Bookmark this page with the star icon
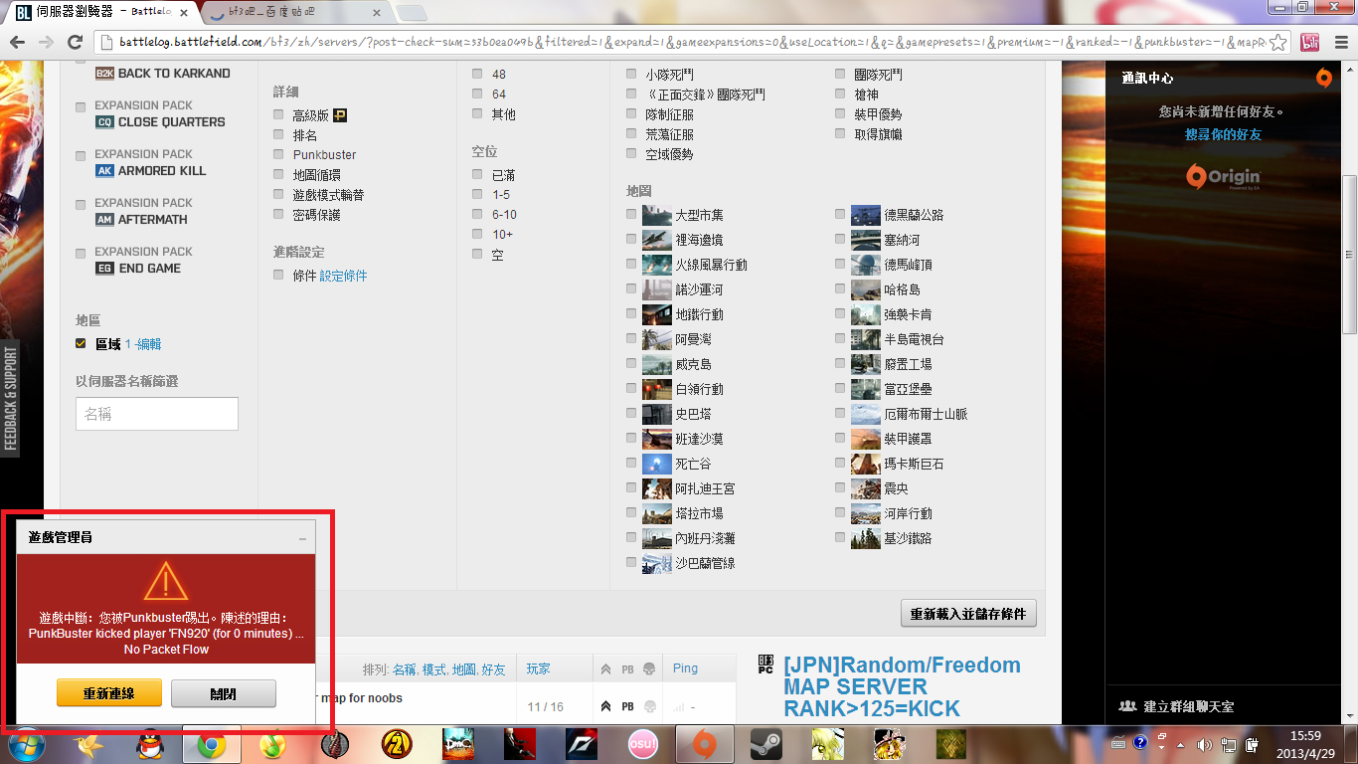Viewport: 1358px width, 764px height. pyautogui.click(x=1278, y=42)
